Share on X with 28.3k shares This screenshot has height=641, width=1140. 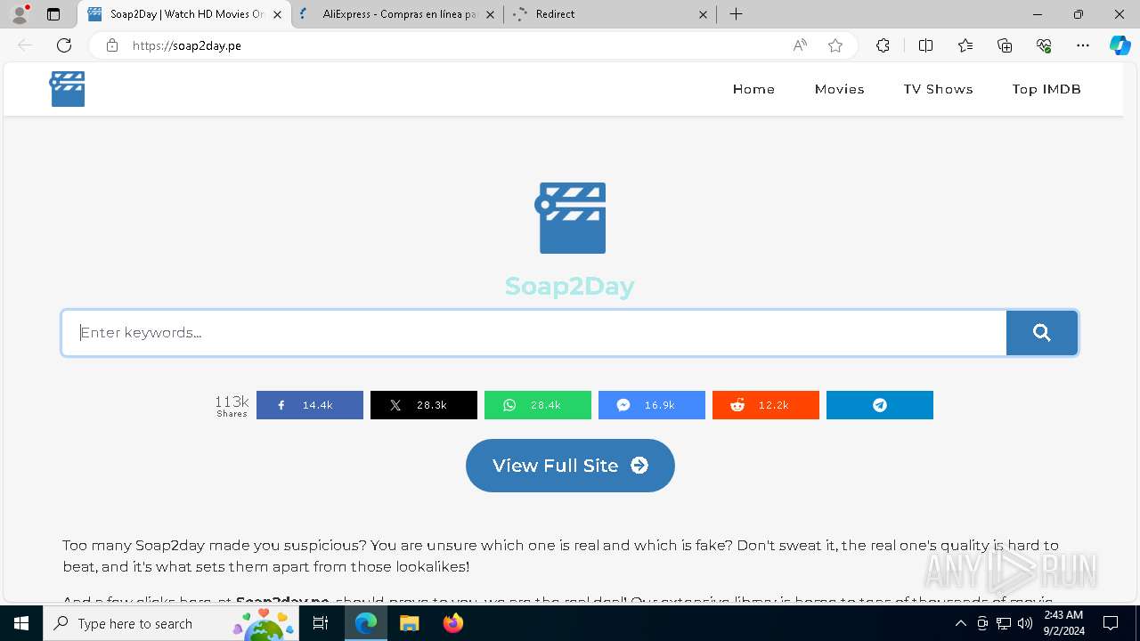pyautogui.click(x=424, y=405)
